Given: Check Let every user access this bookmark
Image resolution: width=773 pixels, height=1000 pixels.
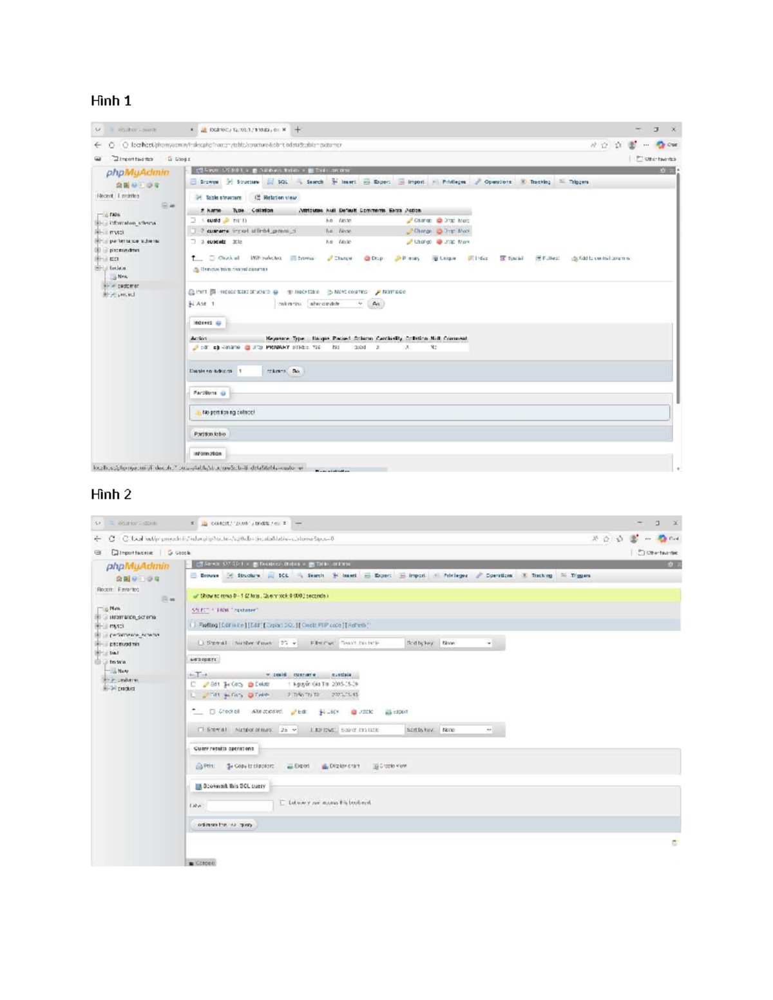Looking at the screenshot, I should tap(282, 803).
